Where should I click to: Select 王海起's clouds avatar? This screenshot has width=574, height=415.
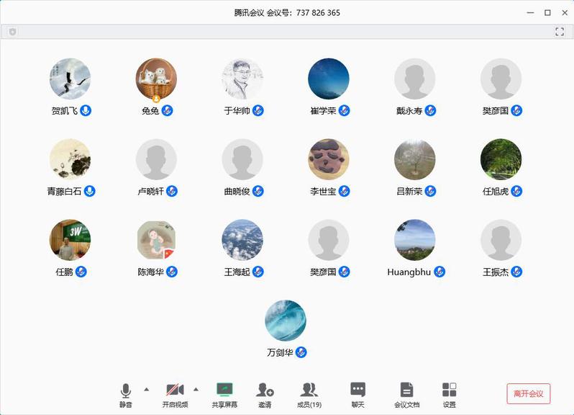point(242,240)
